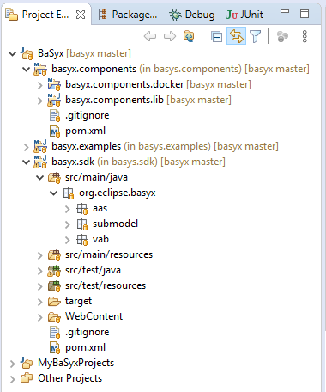
Task: Collapse the BaSyx working set
Action: coord(12,53)
